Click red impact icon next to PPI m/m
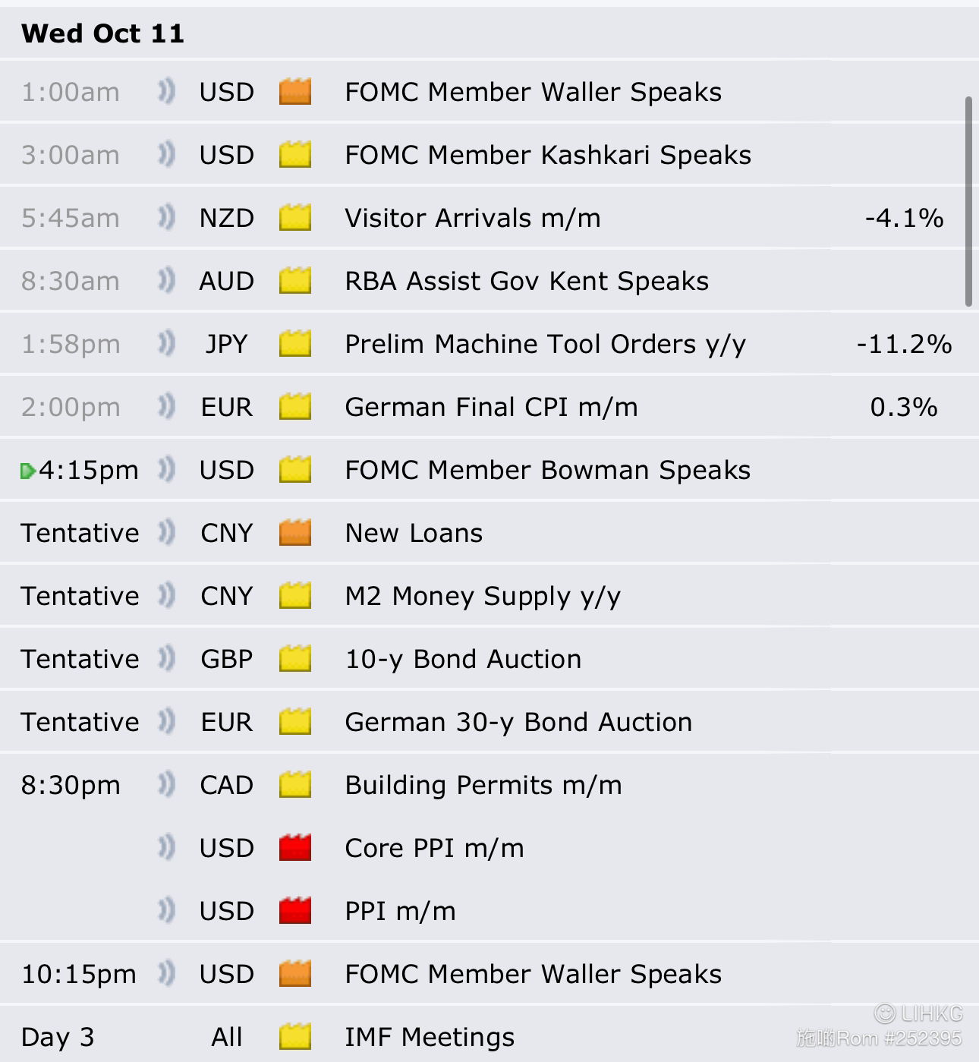 [x=295, y=911]
